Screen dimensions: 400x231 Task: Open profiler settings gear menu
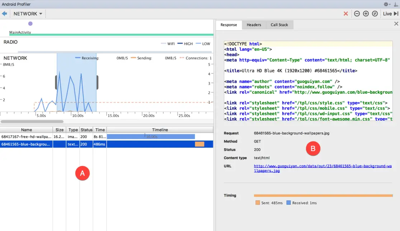pyautogui.click(x=386, y=4)
